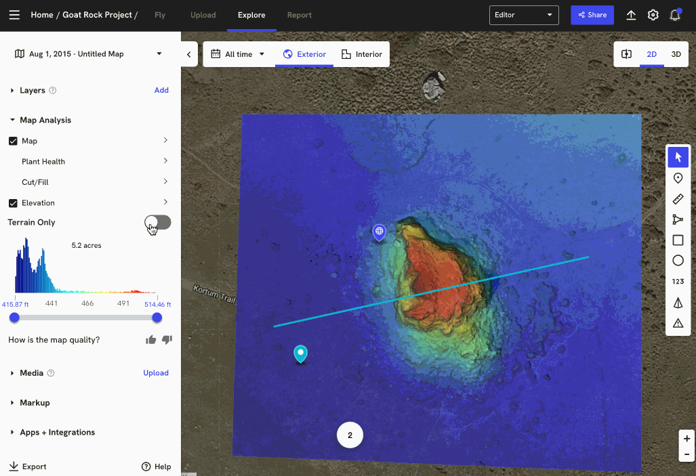
Task: Uncheck the Elevation checkbox
Action: click(13, 202)
